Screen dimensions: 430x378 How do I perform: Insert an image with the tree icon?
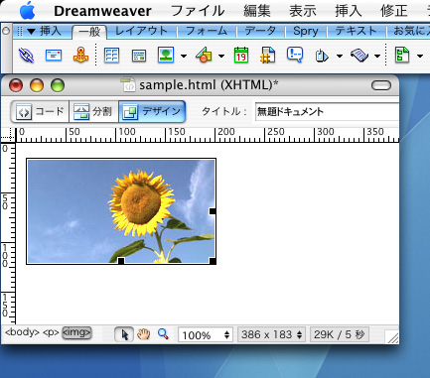tap(166, 55)
